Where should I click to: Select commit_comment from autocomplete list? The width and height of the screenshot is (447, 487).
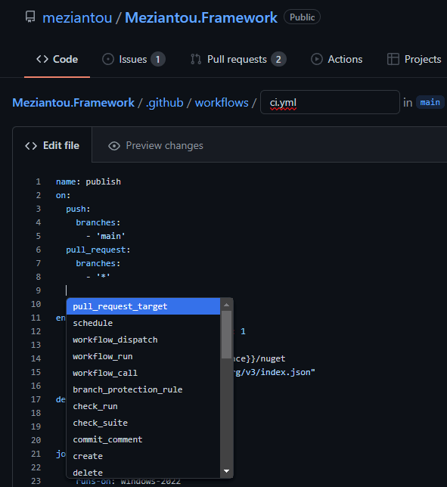[143, 439]
